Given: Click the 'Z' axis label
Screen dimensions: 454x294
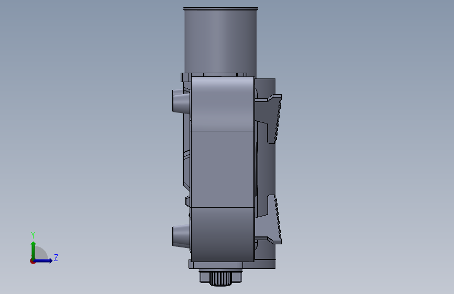Looking at the screenshot, I should [x=56, y=257].
